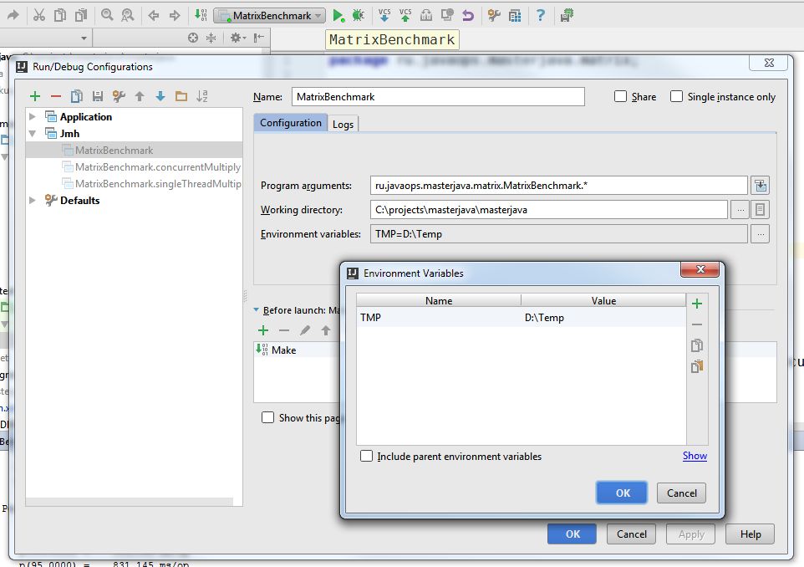The height and width of the screenshot is (567, 804).
Task: Click the Name input field
Action: 438,96
